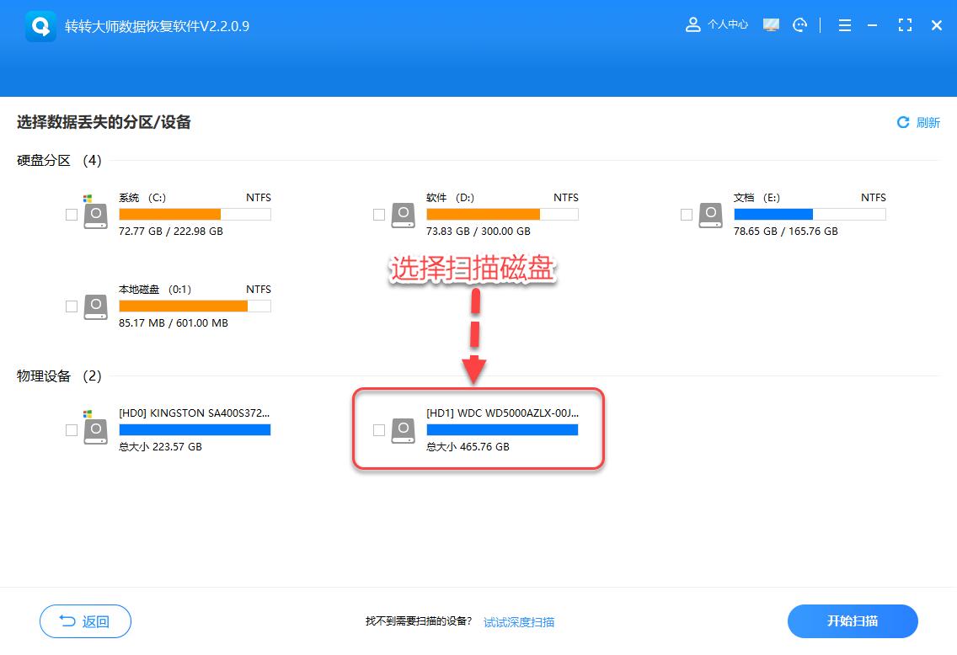Viewport: 957px width, 655px height.
Task: Open the customer service headset icon
Action: (x=799, y=24)
